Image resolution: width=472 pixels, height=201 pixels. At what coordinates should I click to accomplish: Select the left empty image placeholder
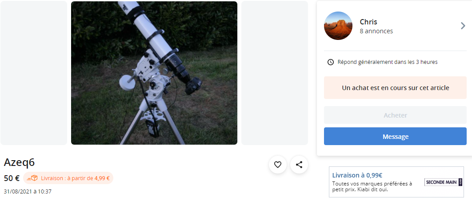pos(34,73)
